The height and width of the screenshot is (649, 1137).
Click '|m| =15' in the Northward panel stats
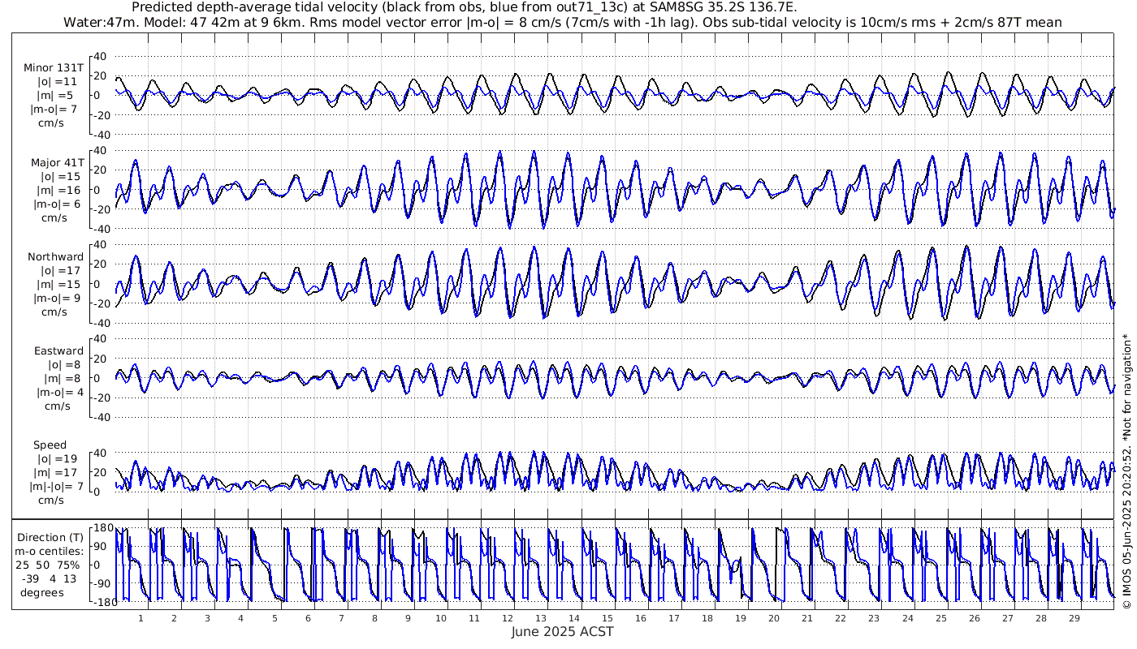[x=59, y=284]
